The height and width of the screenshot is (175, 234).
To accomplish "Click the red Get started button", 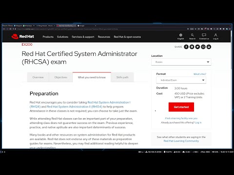I will pos(181,107).
